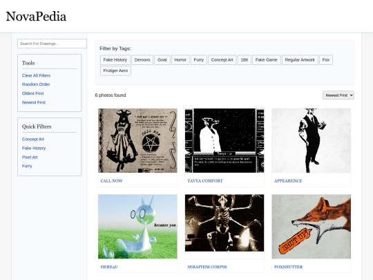Image resolution: width=373 pixels, height=280 pixels.
Task: Enable the Concept Art tag button
Action: pos(222,59)
